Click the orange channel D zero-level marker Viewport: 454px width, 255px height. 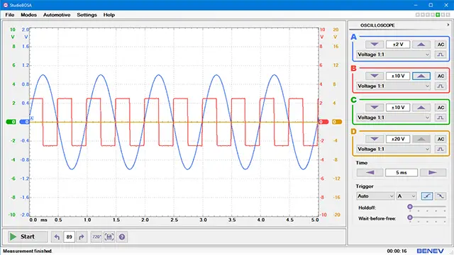(x=337, y=122)
